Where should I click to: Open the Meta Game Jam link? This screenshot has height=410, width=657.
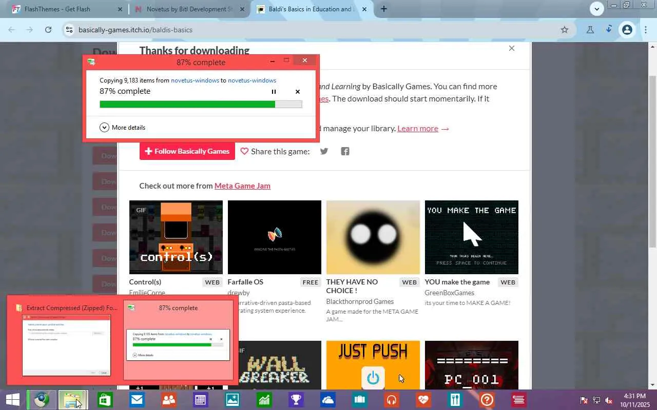[x=242, y=186]
